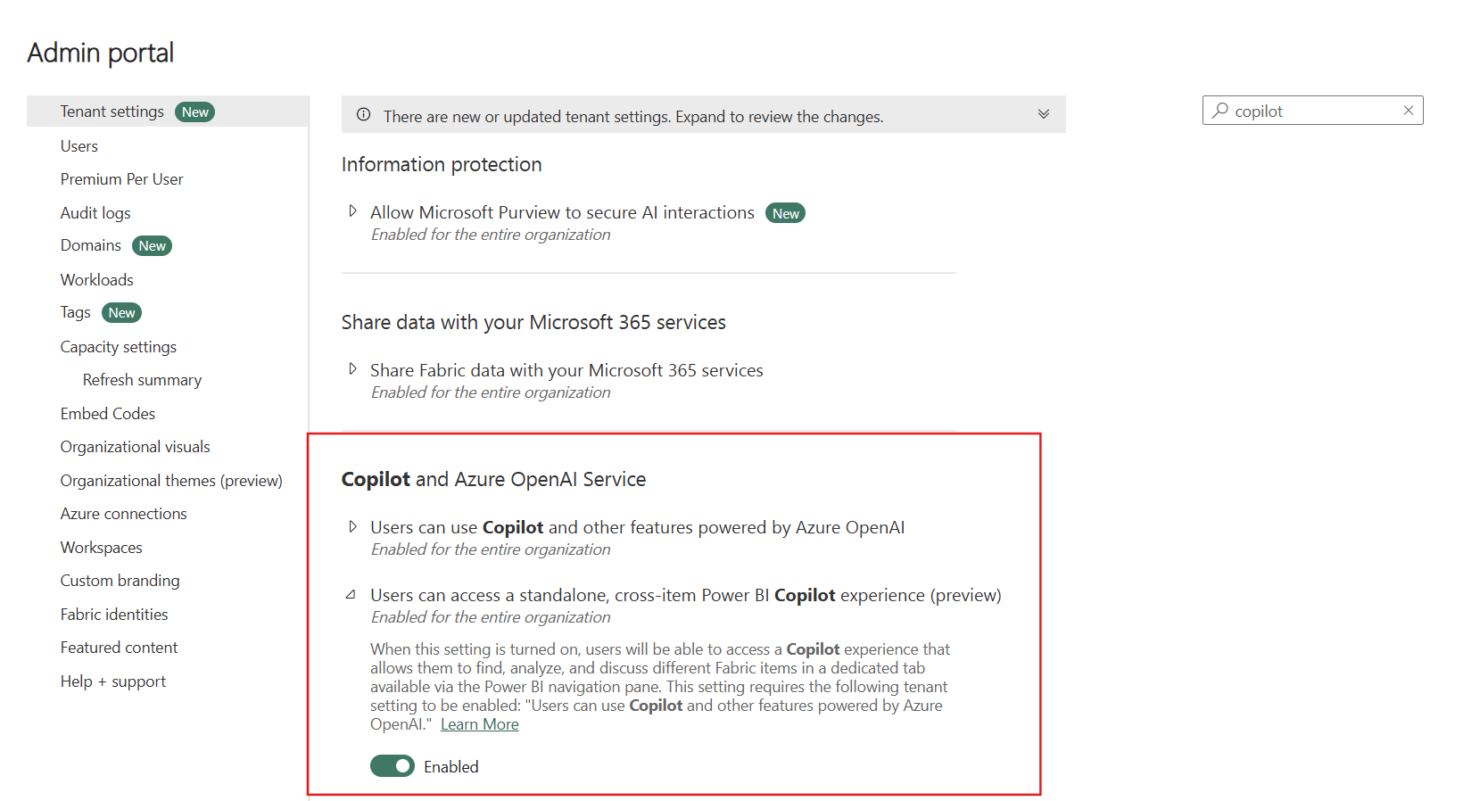Click the "Copilot and Azure OpenAI Service" heading
Viewport: 1463px width, 801px height.
point(493,480)
